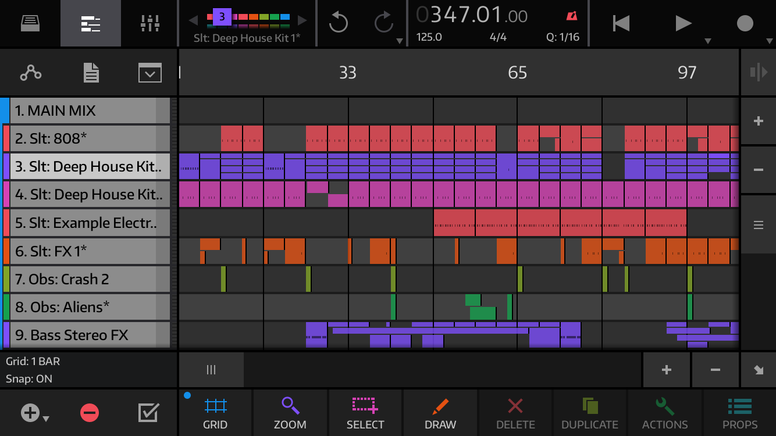Screen dimensions: 776x436
Task: Click the red remove track icon
Action: tap(90, 413)
